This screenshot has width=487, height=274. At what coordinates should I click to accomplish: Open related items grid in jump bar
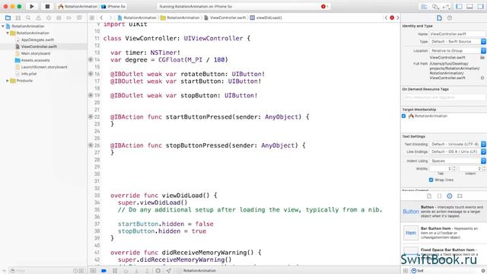pos(92,18)
